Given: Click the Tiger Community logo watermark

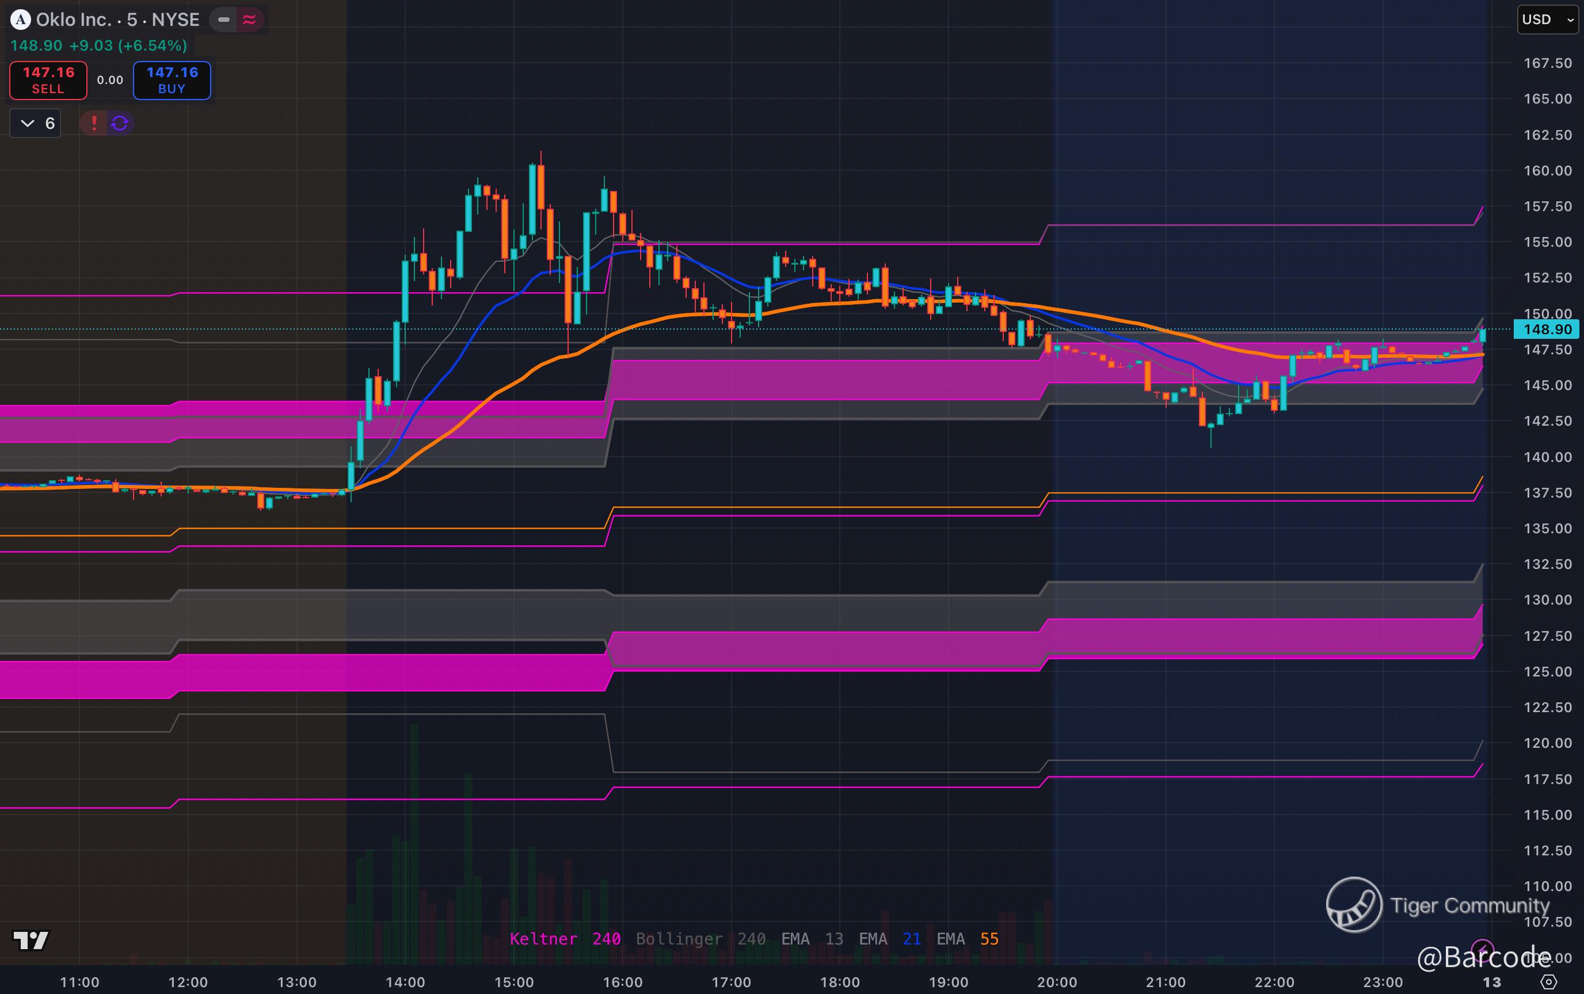Looking at the screenshot, I should pos(1354,905).
